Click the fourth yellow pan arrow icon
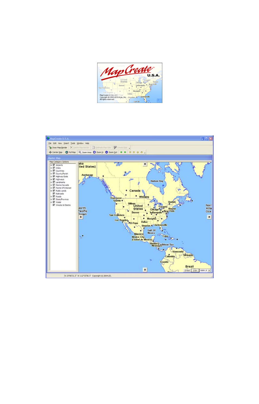The height and width of the screenshot is (404, 259). point(141,152)
